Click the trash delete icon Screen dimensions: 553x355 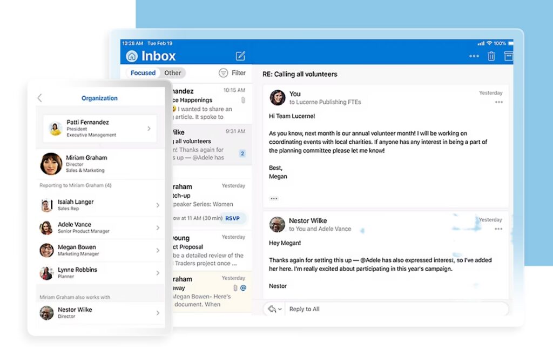coord(491,56)
